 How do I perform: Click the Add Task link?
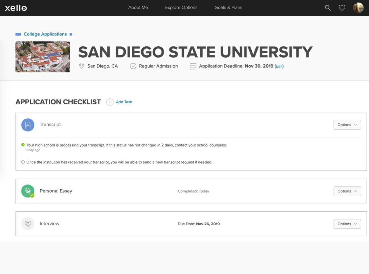(x=124, y=102)
